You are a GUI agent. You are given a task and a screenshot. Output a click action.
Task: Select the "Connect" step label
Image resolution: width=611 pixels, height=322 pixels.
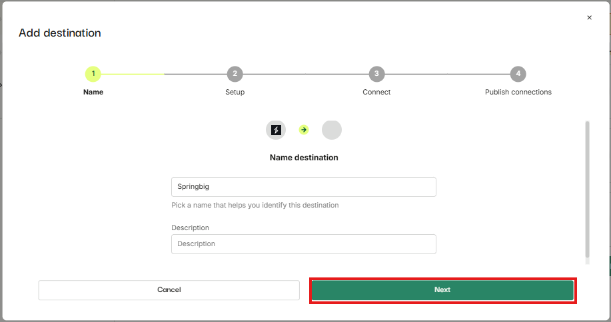pyautogui.click(x=376, y=92)
